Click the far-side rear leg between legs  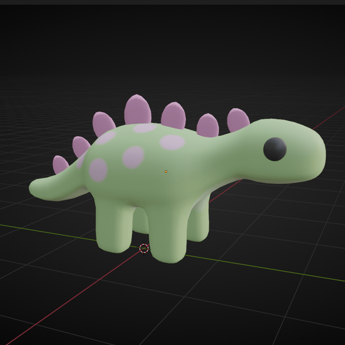pyautogui.click(x=141, y=221)
